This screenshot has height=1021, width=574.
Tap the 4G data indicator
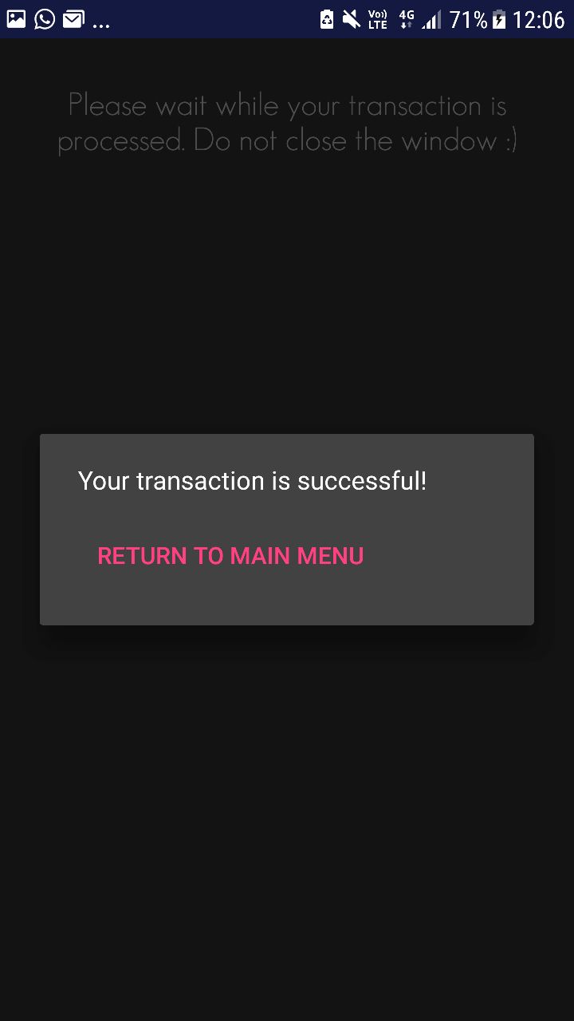point(407,19)
